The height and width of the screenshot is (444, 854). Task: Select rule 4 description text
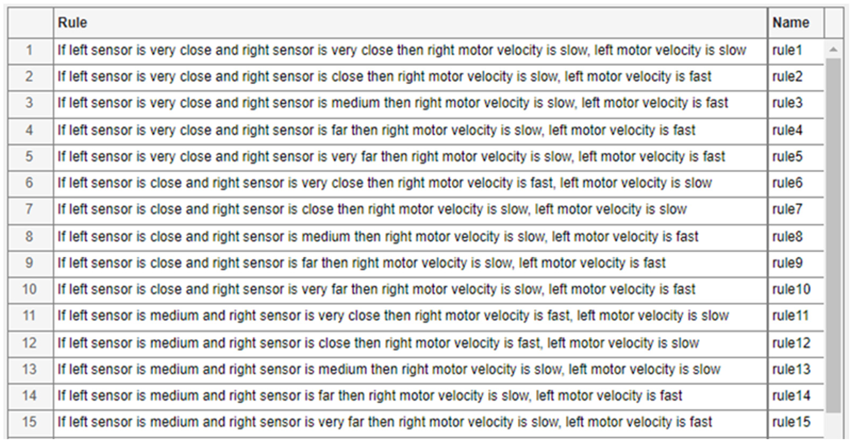coord(376,130)
